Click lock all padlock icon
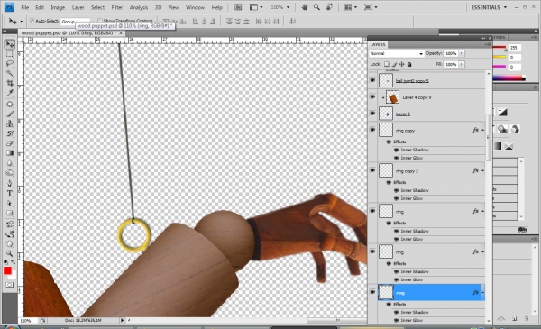The height and width of the screenshot is (329, 541). point(409,64)
